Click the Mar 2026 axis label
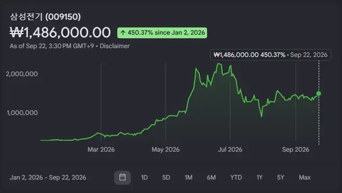Viewport: 342px width, 193px height. tap(101, 150)
